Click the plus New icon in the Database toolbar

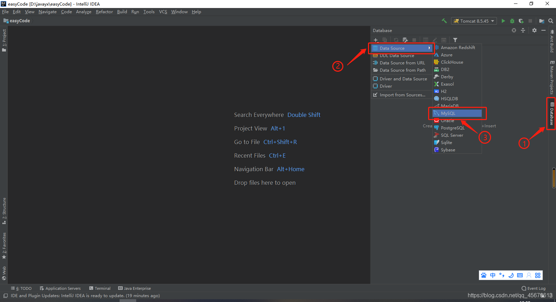376,40
